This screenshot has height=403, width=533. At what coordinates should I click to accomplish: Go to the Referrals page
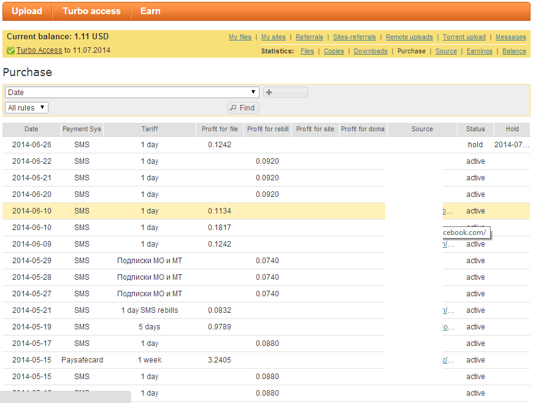coord(309,37)
